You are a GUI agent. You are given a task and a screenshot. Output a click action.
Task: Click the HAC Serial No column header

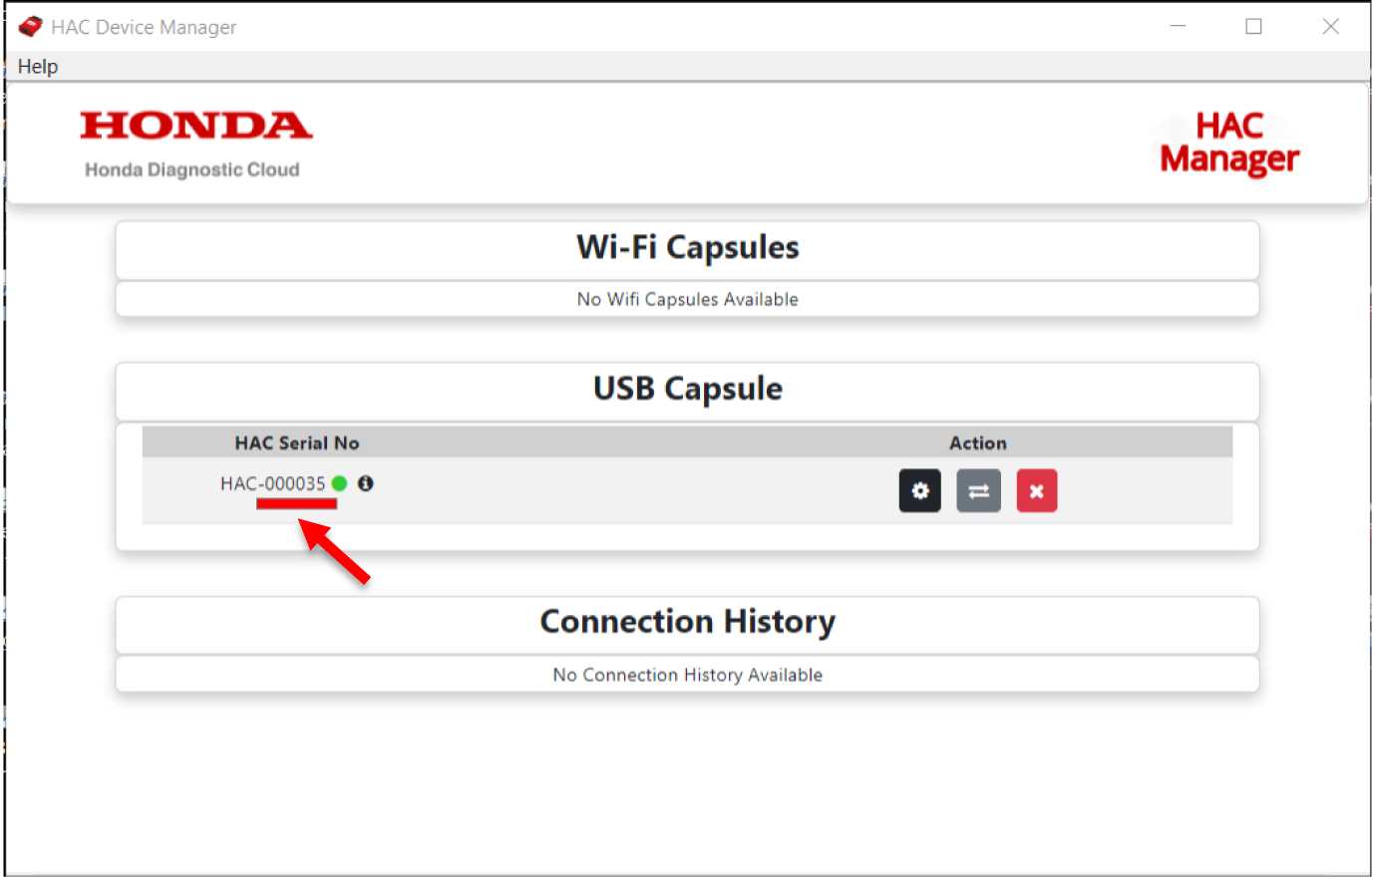pyautogui.click(x=297, y=443)
